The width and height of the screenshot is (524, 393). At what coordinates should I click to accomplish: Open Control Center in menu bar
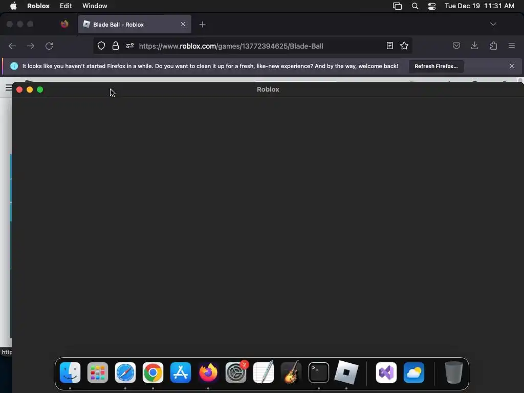[432, 6]
